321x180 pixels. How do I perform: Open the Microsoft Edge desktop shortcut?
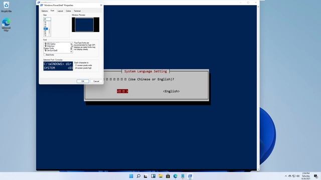click(6, 24)
